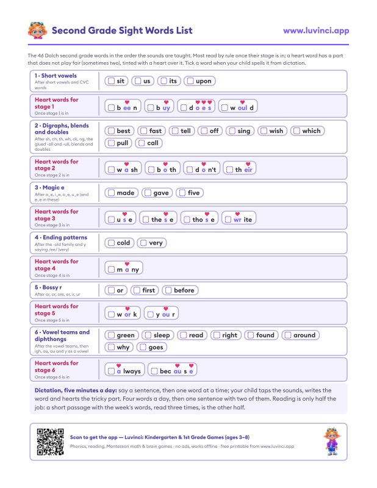This screenshot has width=377, height=488.
Task: Click the heart above 'oul' in would
Action: coord(243,102)
